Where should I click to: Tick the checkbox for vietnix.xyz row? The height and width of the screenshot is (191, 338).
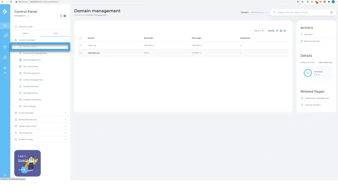click(x=81, y=45)
